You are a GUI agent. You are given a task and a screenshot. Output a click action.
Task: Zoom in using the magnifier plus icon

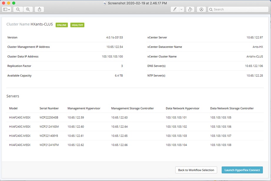[x=28, y=9]
